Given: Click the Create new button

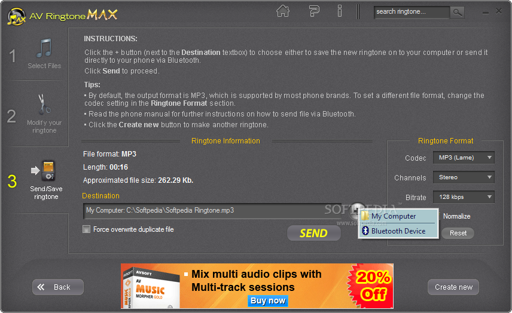Looking at the screenshot, I should point(453,287).
